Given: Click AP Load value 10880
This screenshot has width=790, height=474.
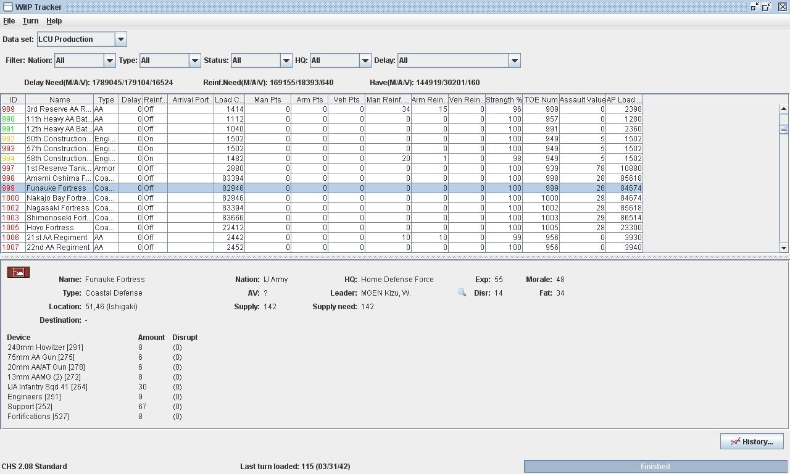Looking at the screenshot, I should pyautogui.click(x=625, y=168).
